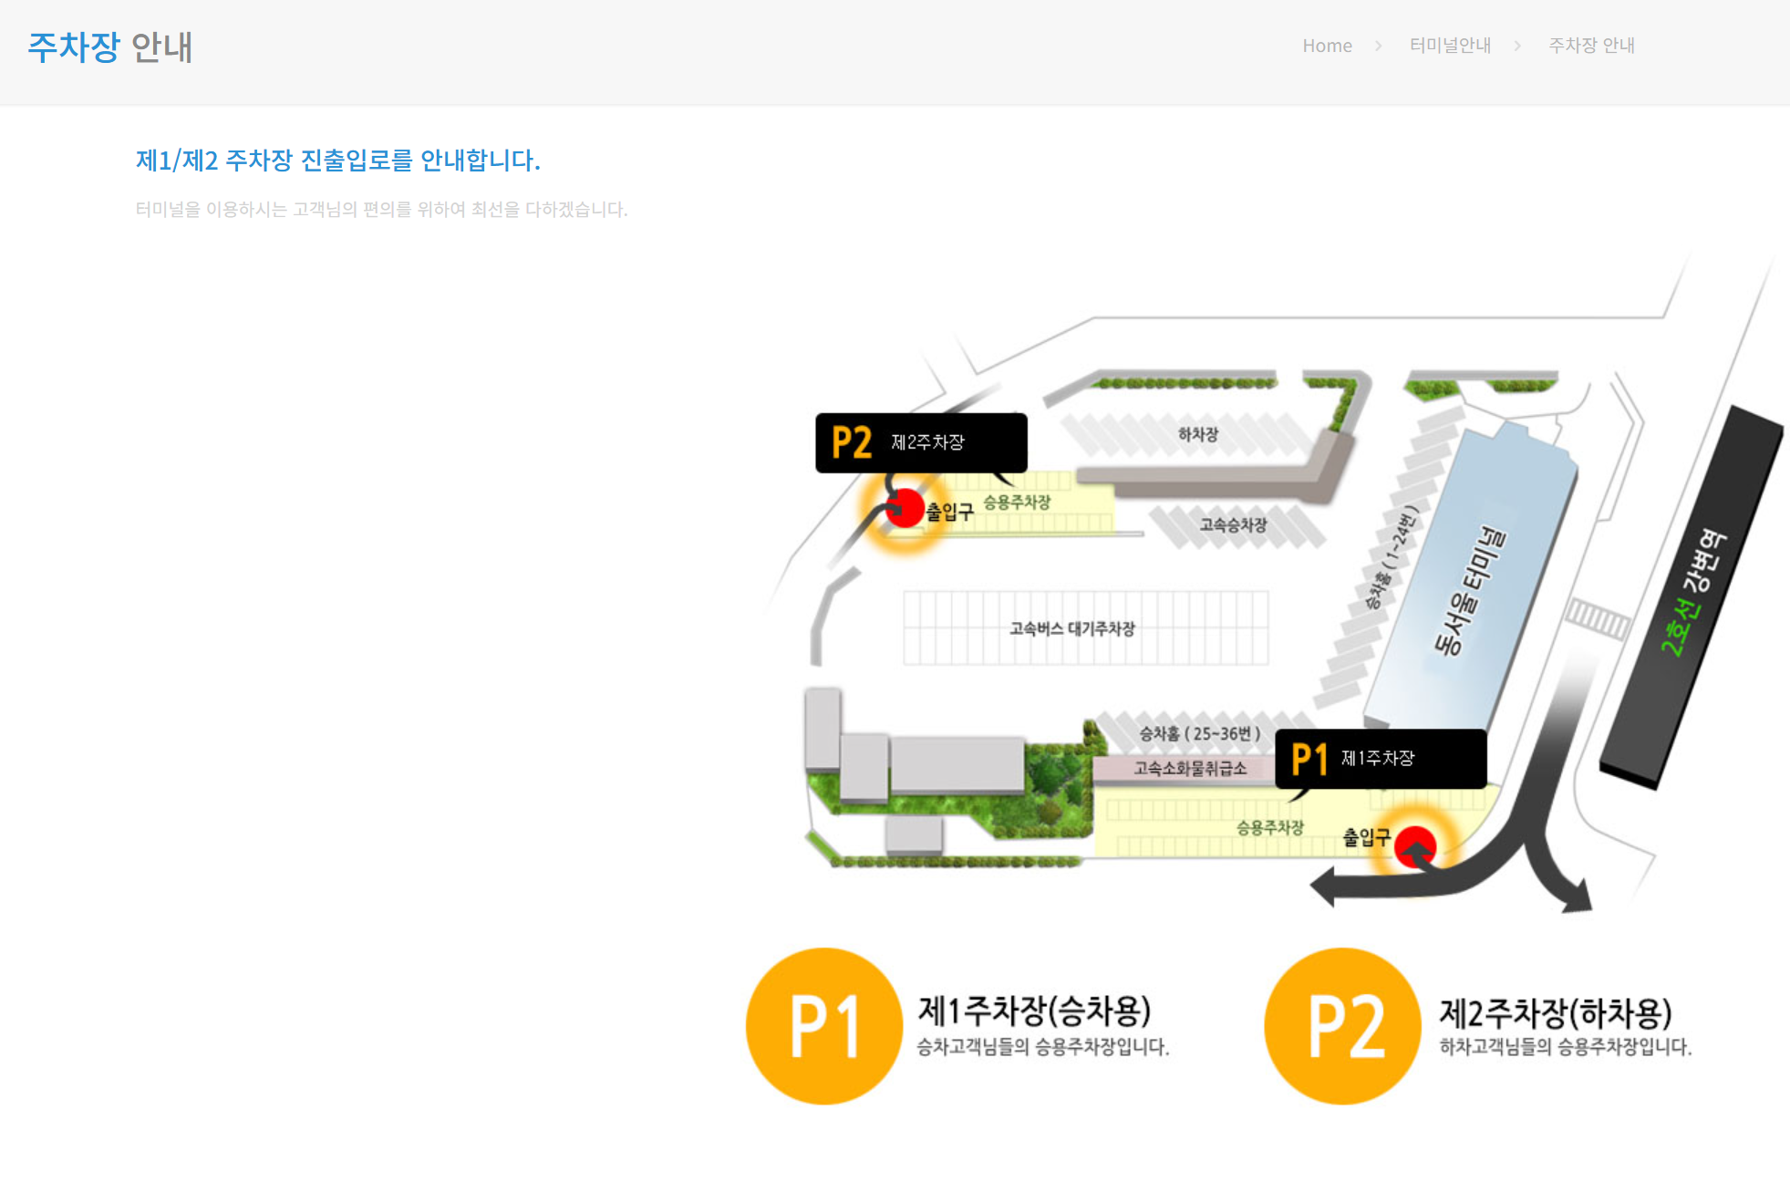The image size is (1790, 1182).
Task: Click the breadcrumb chevron after Home
Action: [1379, 46]
